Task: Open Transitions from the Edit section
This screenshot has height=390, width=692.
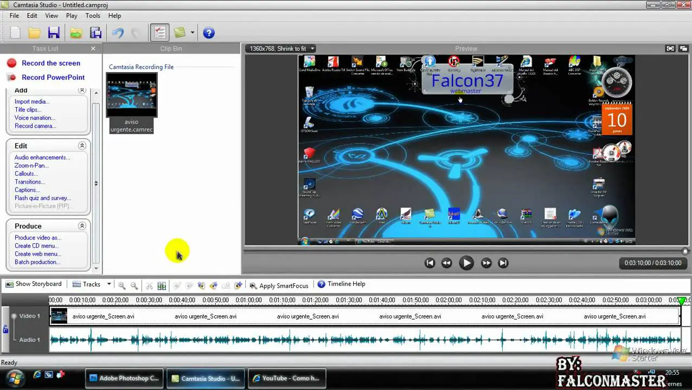Action: pos(30,182)
